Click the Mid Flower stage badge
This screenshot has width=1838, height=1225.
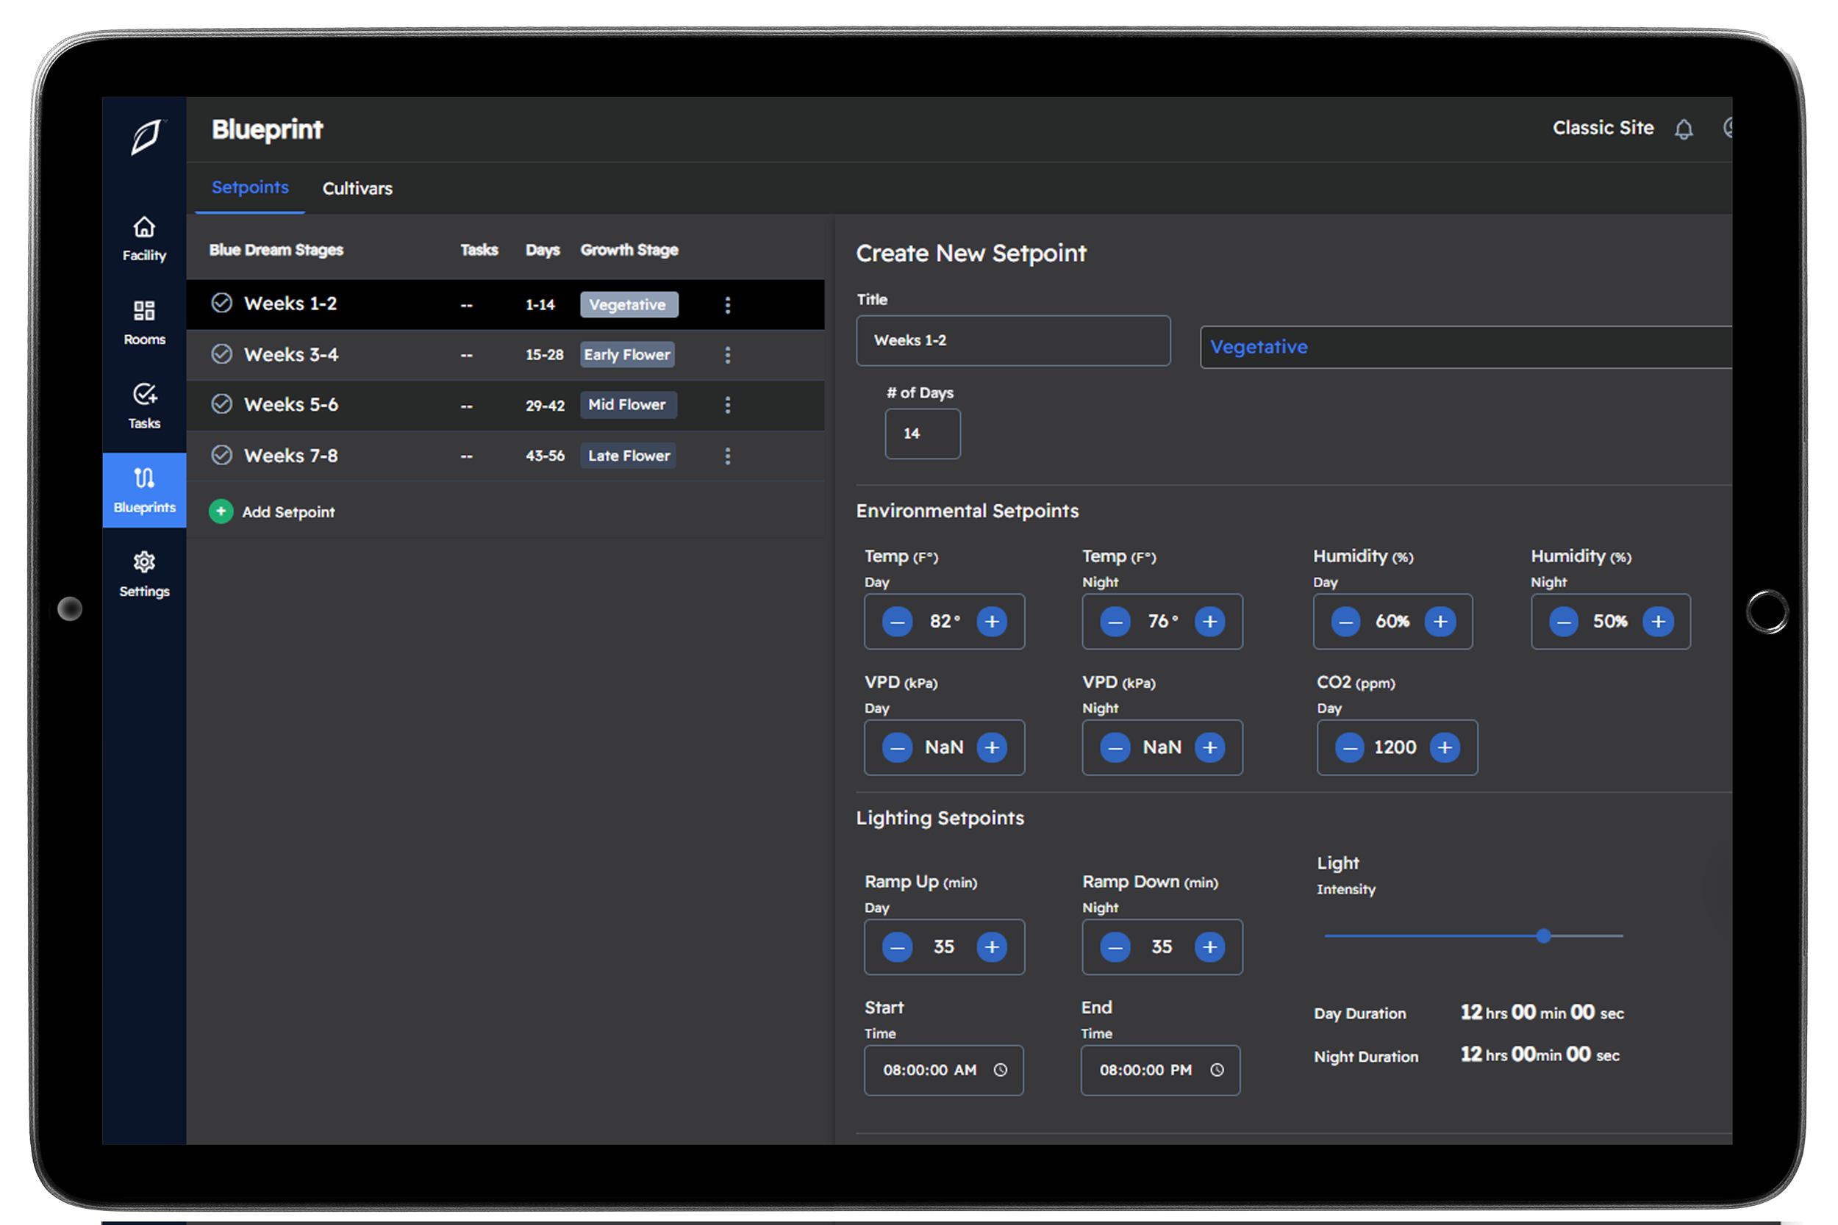pyautogui.click(x=629, y=405)
